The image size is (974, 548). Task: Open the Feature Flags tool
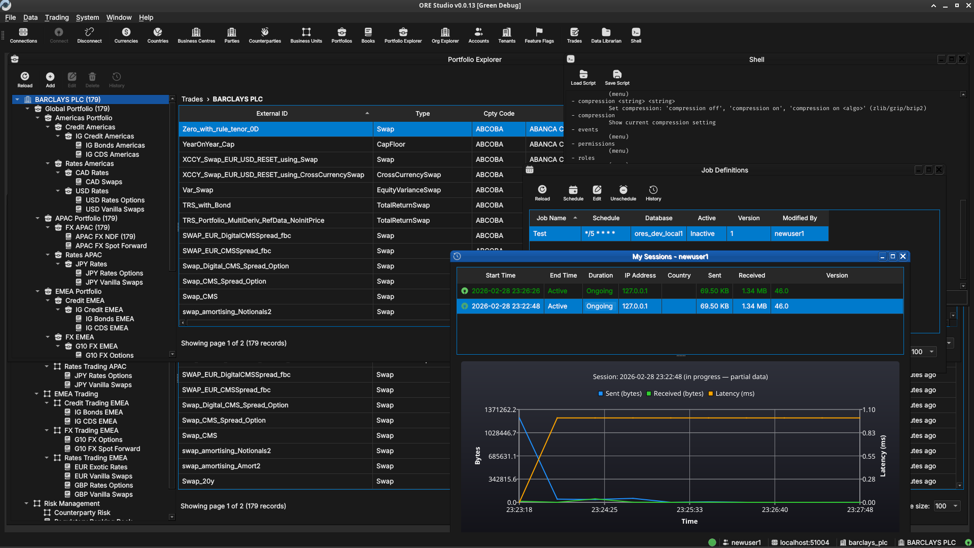click(x=539, y=35)
